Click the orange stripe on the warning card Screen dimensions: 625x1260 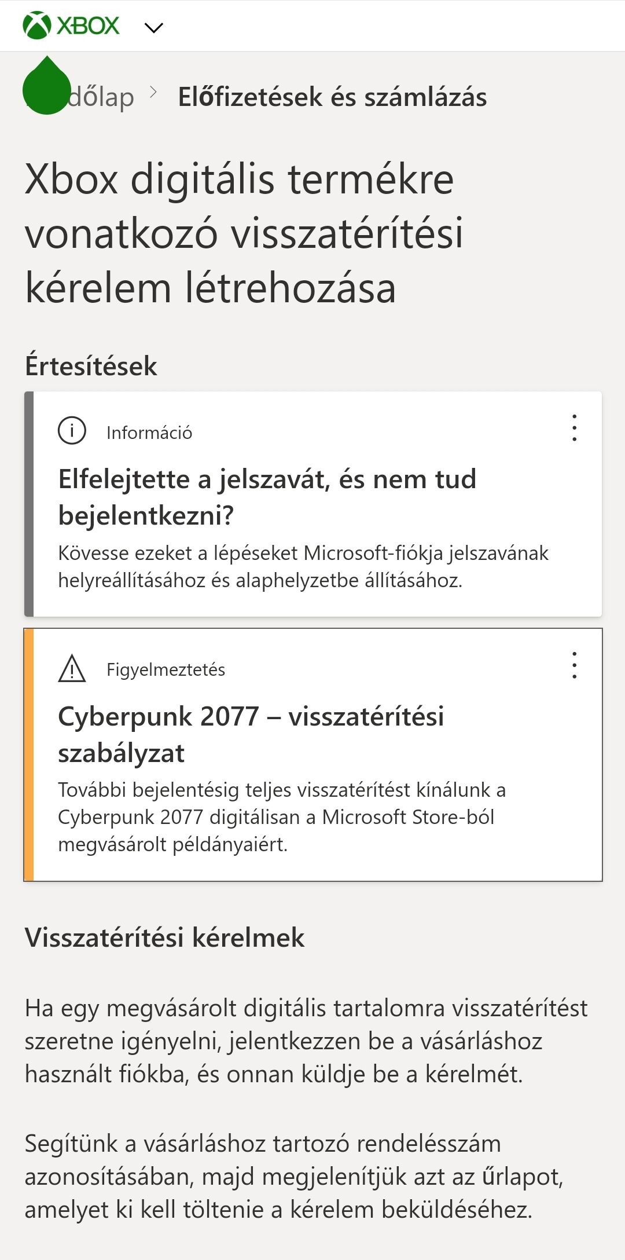pos(28,754)
